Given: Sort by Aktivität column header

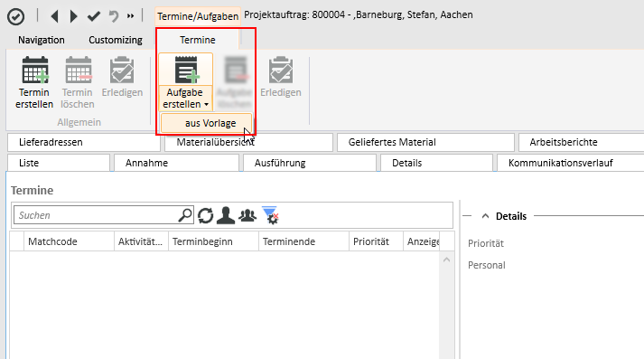Looking at the screenshot, I should [141, 241].
